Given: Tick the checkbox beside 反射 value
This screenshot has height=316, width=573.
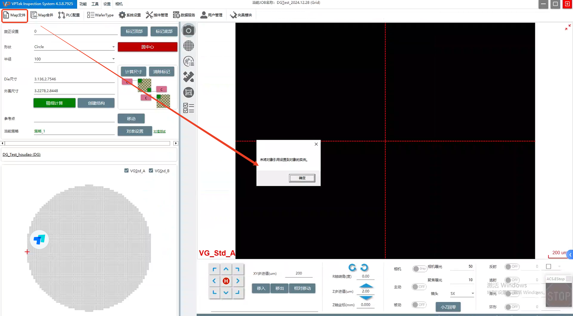Looking at the screenshot, I should [x=549, y=266].
